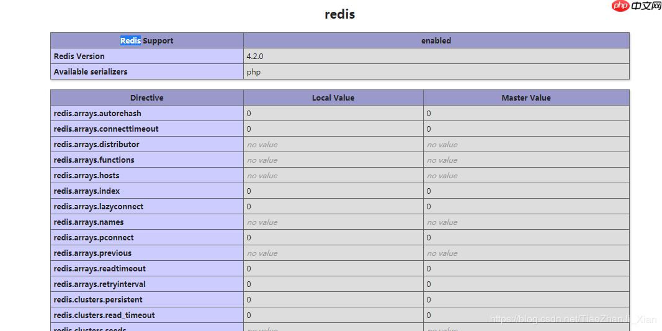Click the 'Master Value' column header
Screen dimensions: 662x331
[x=526, y=97]
